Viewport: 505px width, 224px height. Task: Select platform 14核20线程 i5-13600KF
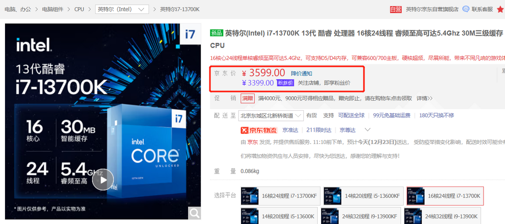tap(363, 196)
